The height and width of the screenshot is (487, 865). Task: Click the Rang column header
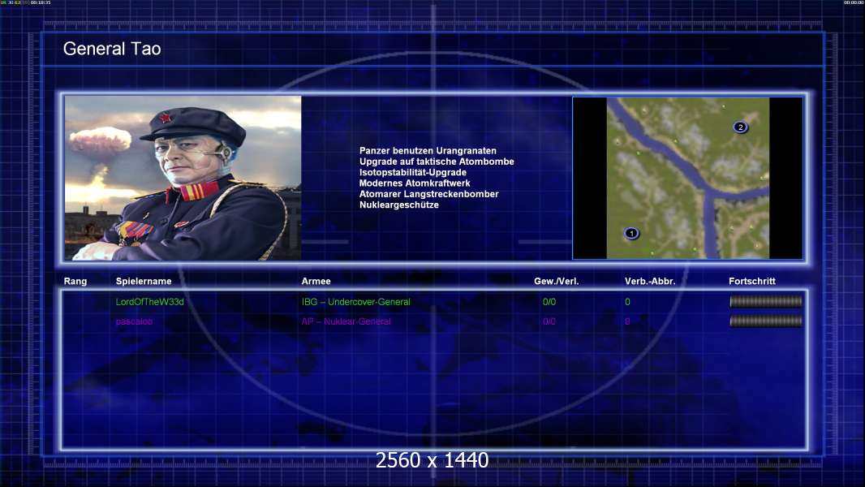[75, 282]
